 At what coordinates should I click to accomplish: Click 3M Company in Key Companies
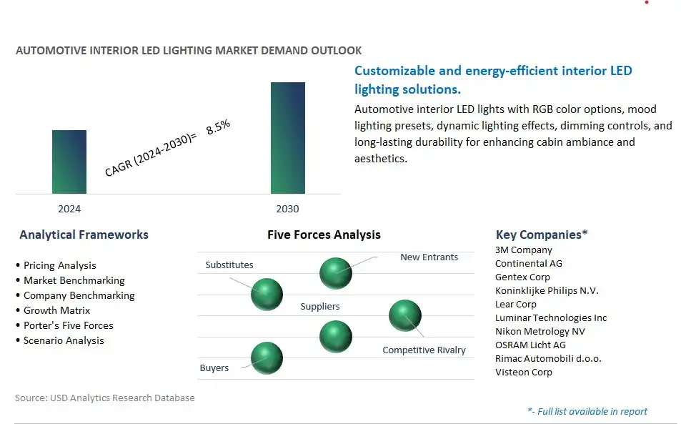pyautogui.click(x=523, y=250)
